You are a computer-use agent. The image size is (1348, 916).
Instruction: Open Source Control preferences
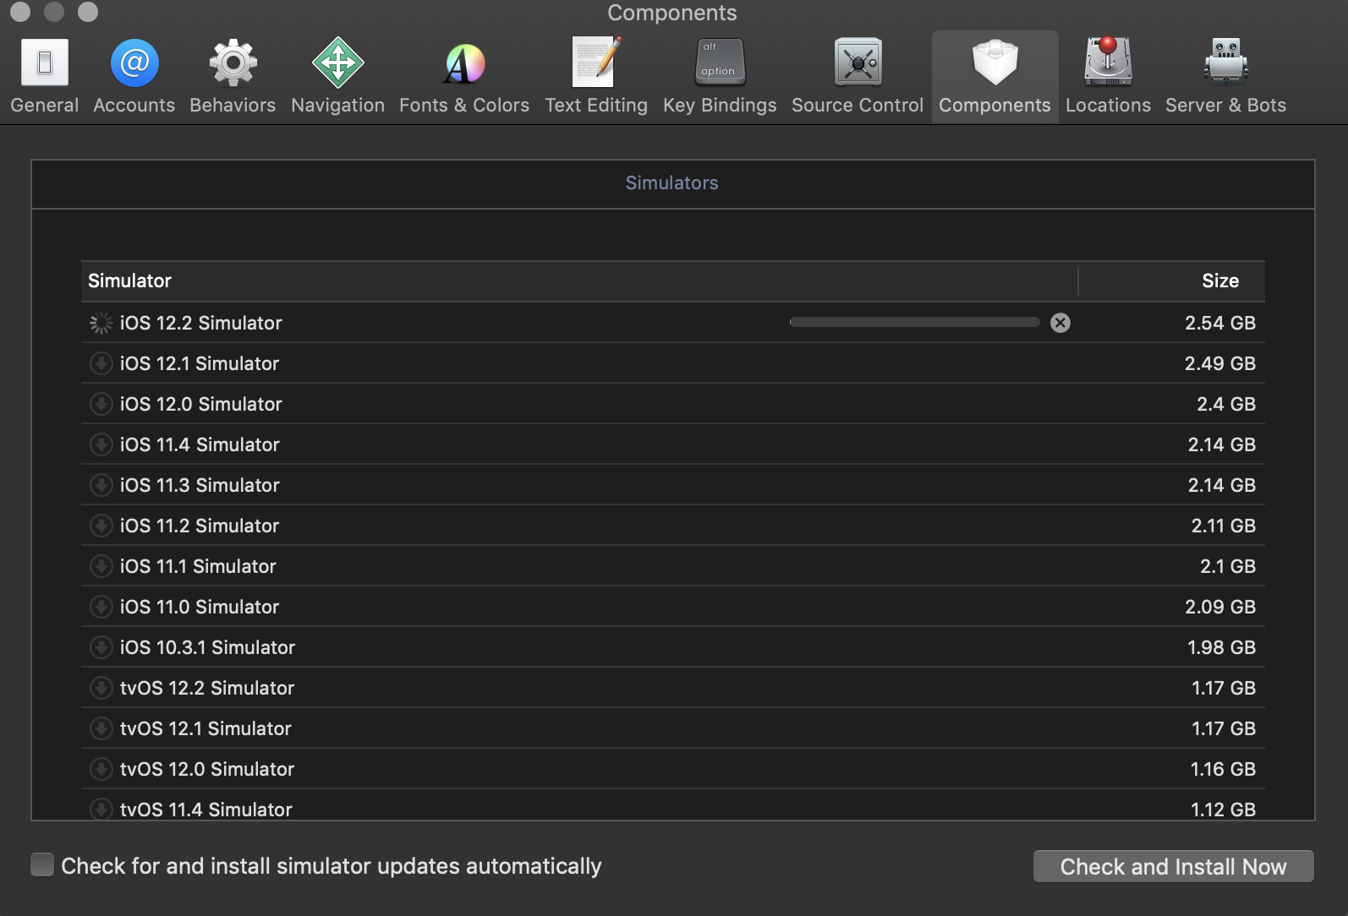pyautogui.click(x=858, y=76)
